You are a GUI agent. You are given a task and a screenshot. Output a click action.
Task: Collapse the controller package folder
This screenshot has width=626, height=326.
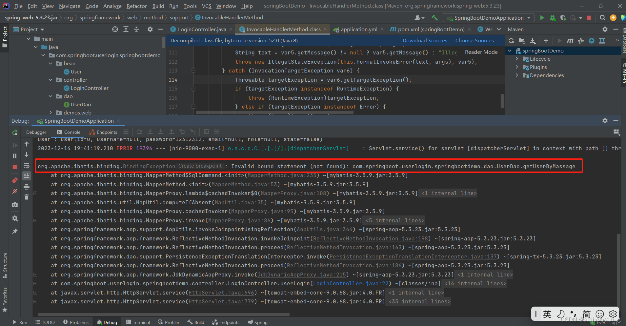pos(50,80)
